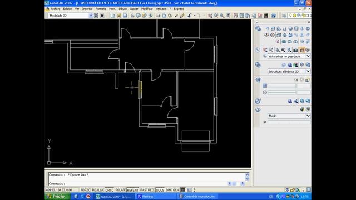Click the 3D Make control panel icon
The height and width of the screenshot is (200, 356).
[258, 28]
